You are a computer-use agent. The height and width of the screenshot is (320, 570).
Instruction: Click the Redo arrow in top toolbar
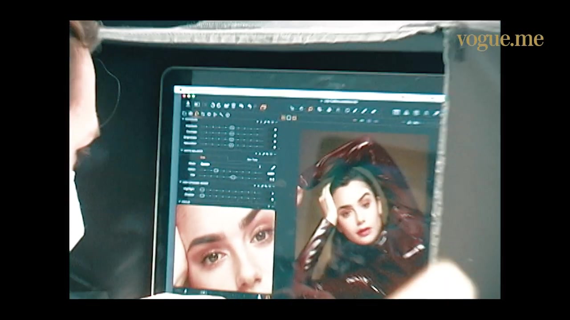click(249, 106)
